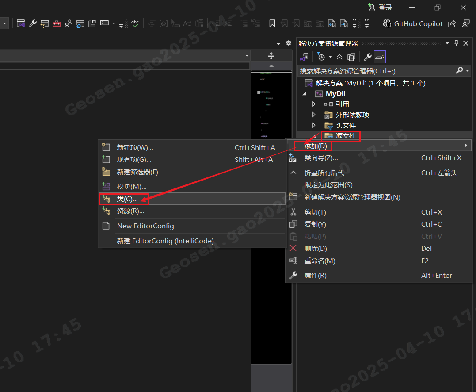
Task: Open the feedback icon at far right
Action: 466,23
